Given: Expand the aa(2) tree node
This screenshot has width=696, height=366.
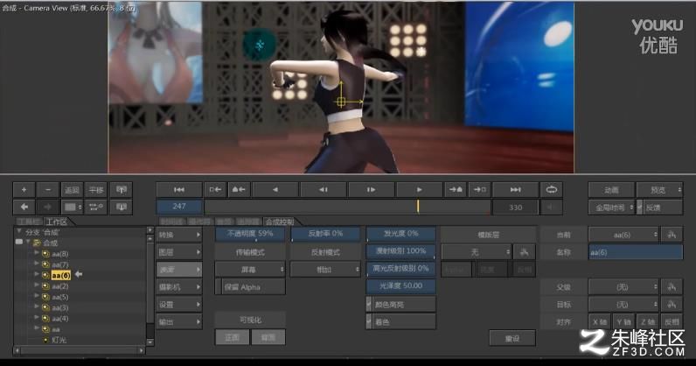Looking at the screenshot, I should click(37, 285).
